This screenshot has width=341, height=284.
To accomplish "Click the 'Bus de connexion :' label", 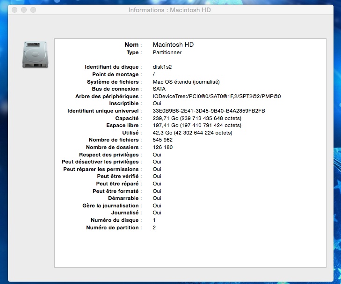I will (117, 89).
